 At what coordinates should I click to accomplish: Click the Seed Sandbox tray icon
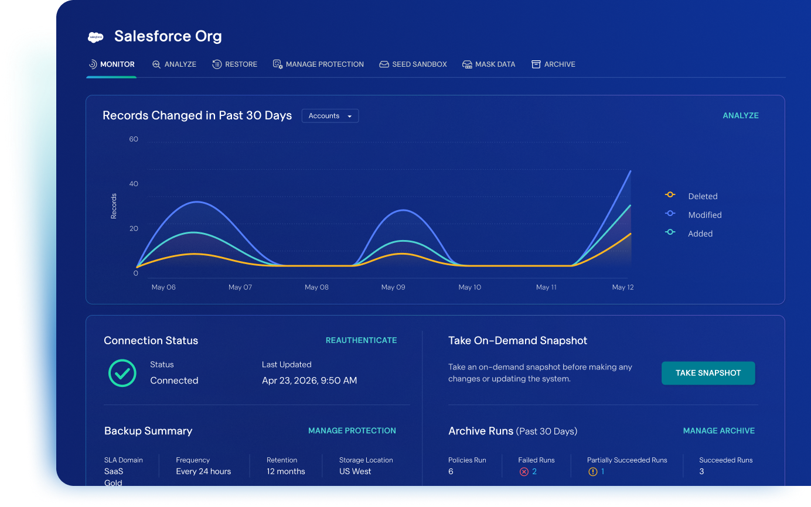(x=384, y=64)
